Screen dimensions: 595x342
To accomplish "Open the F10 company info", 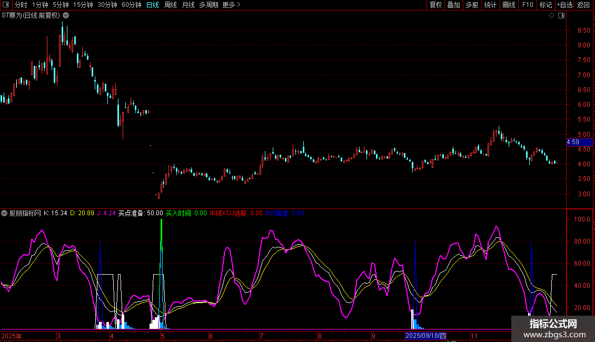I will coord(527,5).
